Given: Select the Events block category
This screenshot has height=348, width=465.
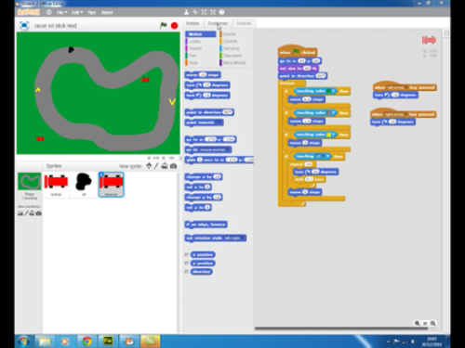Looking at the screenshot, I should coord(229,34).
